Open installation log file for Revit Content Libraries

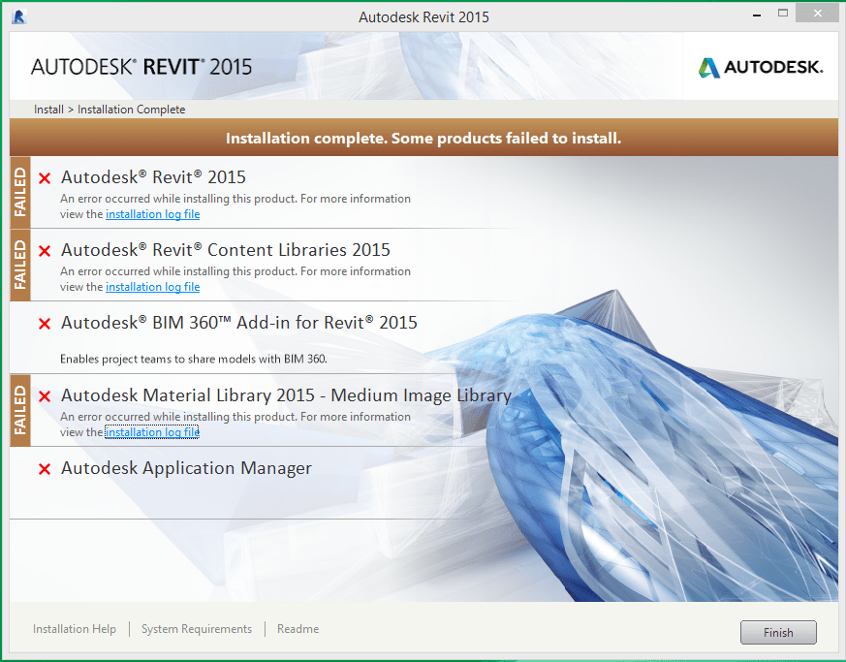click(153, 287)
